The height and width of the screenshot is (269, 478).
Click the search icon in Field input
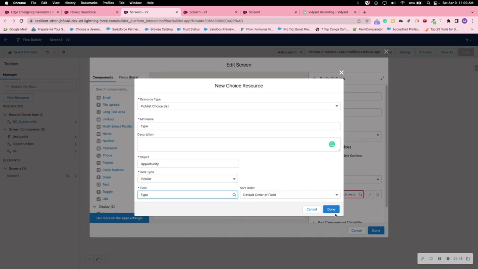(234, 195)
